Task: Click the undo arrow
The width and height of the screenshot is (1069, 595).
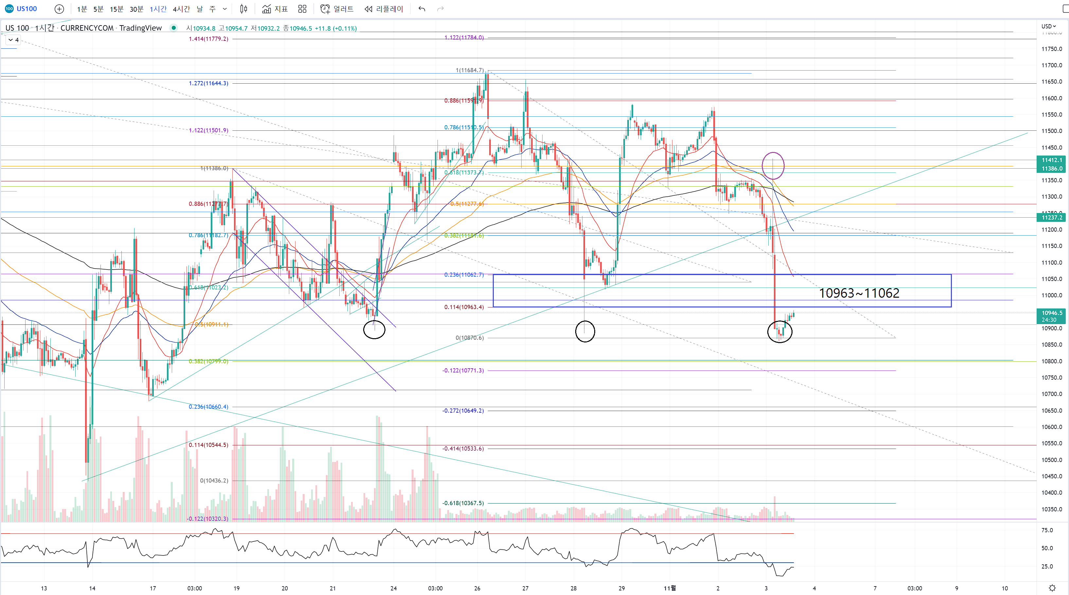Action: point(422,9)
